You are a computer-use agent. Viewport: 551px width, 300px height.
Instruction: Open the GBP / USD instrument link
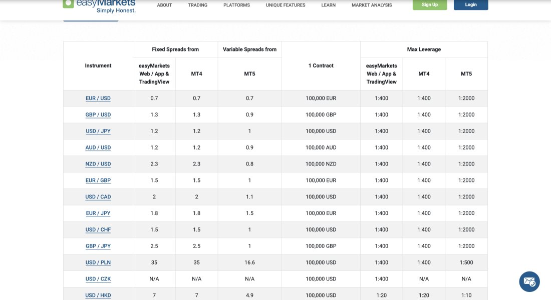(x=98, y=115)
